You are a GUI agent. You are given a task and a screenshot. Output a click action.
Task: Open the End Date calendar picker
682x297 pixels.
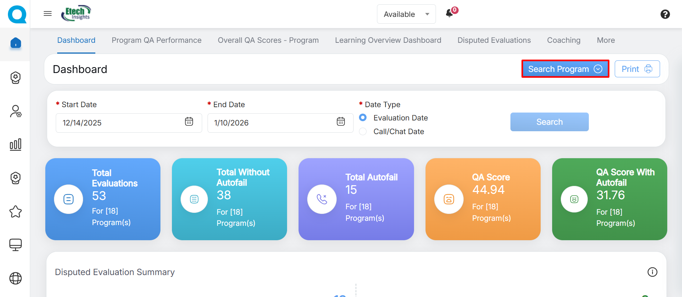tap(341, 122)
